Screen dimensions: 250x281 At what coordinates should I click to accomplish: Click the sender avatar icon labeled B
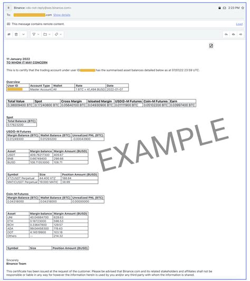coord(8,8)
